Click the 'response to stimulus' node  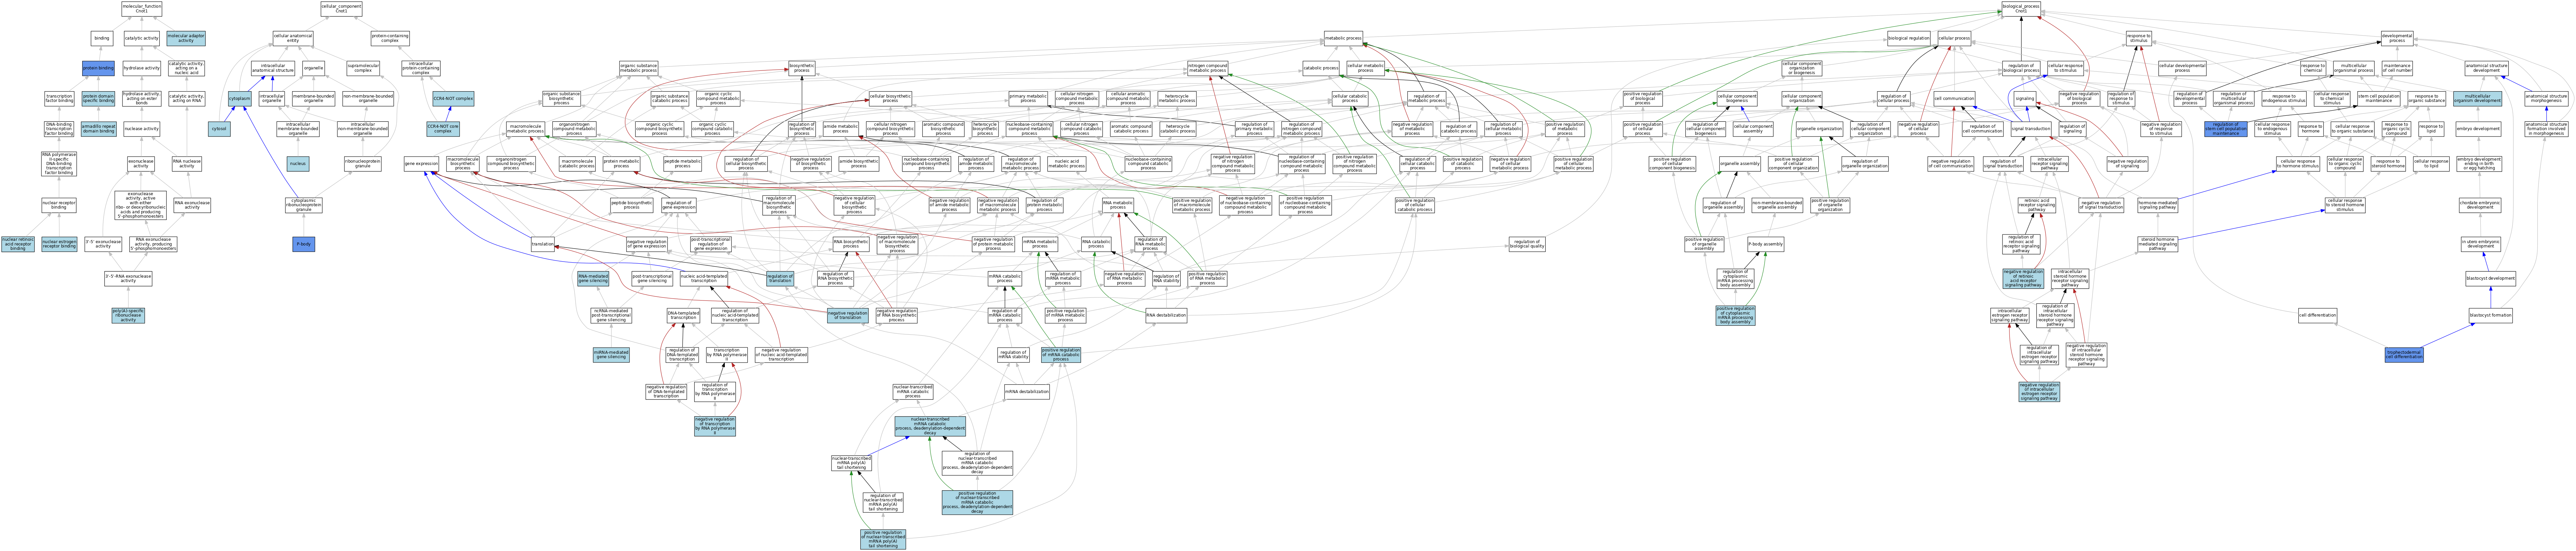2138,38
